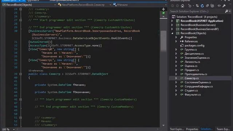Select Группа.cs in Solution Explorer
Screen dimensions: 233x131
[x=191, y=49]
